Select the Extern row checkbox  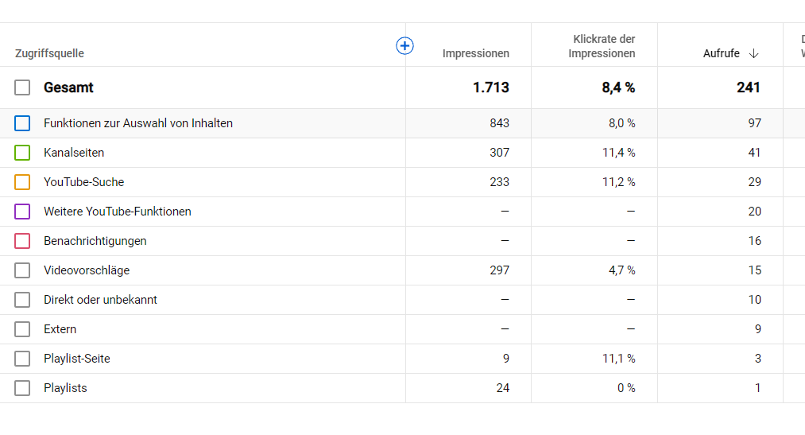(22, 329)
